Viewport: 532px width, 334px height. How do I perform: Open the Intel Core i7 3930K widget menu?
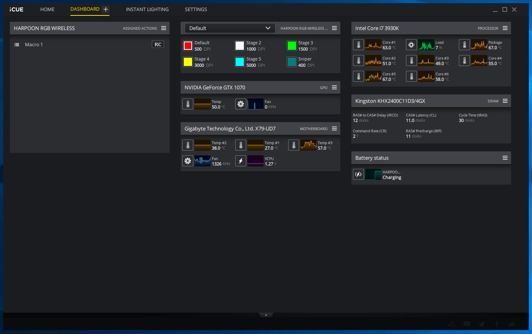(505, 28)
